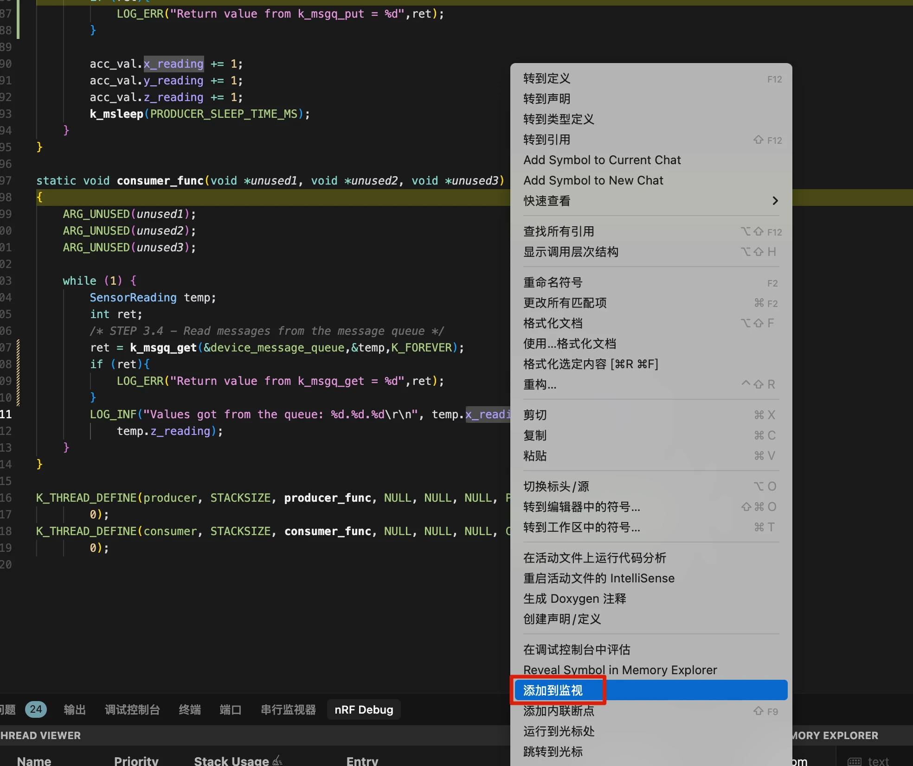
Task: Sort by Priority column header
Action: 136,760
